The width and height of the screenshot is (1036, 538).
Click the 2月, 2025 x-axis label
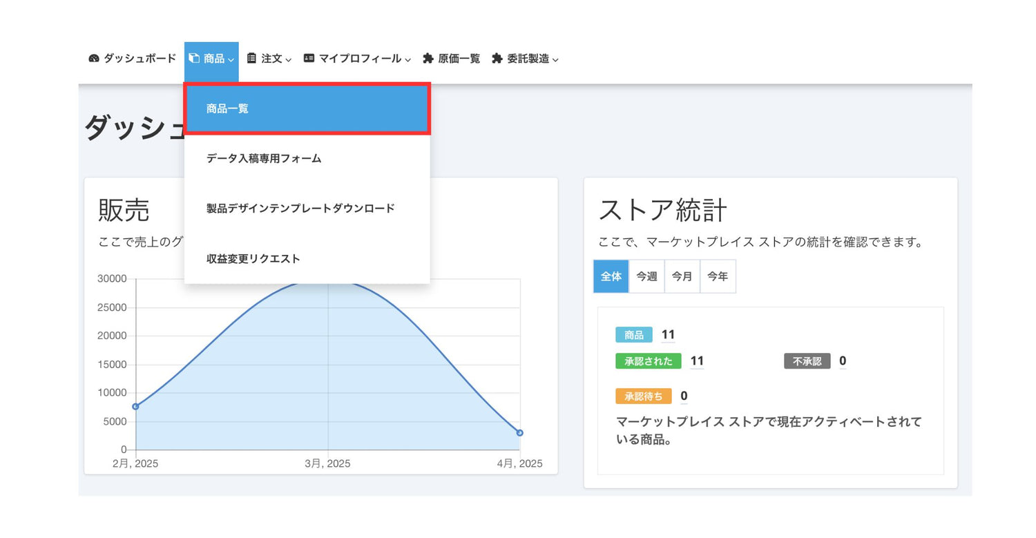pos(135,464)
